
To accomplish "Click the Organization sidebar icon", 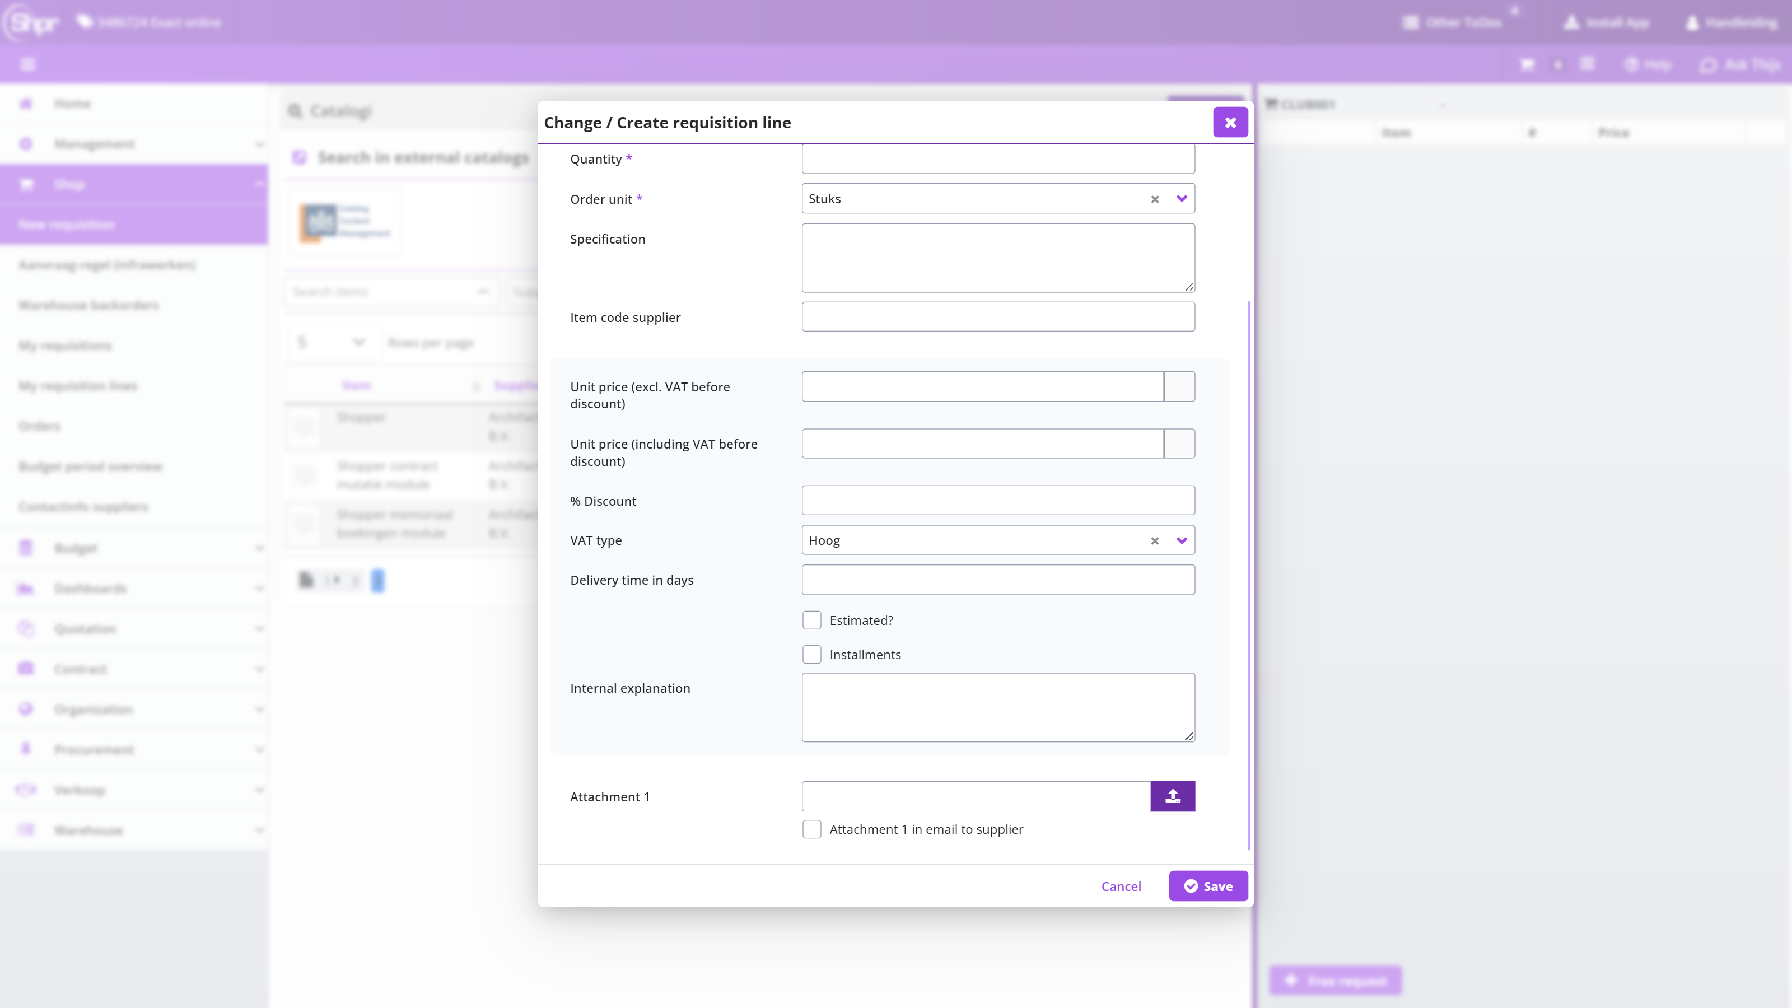I will 26,709.
